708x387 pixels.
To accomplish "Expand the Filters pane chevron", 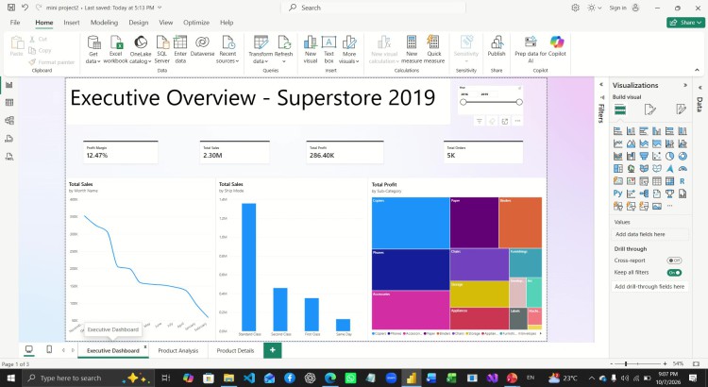I will click(x=601, y=84).
